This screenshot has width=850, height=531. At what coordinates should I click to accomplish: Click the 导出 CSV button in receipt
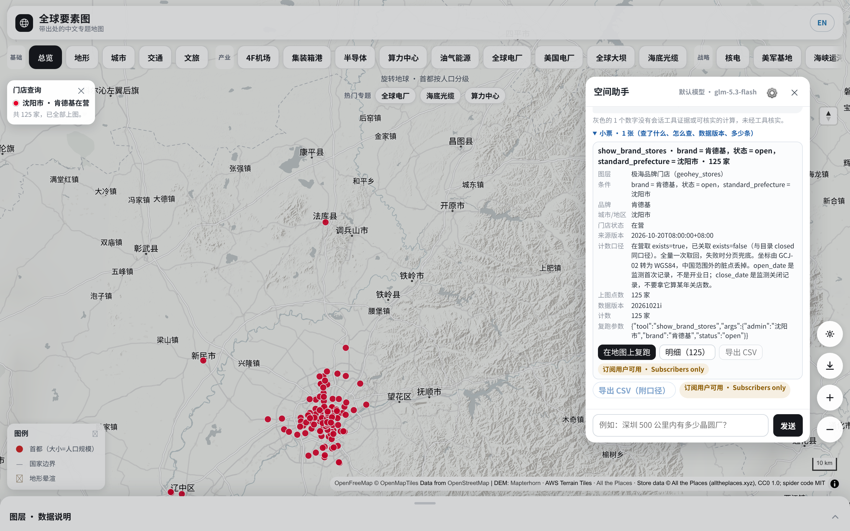tap(741, 352)
